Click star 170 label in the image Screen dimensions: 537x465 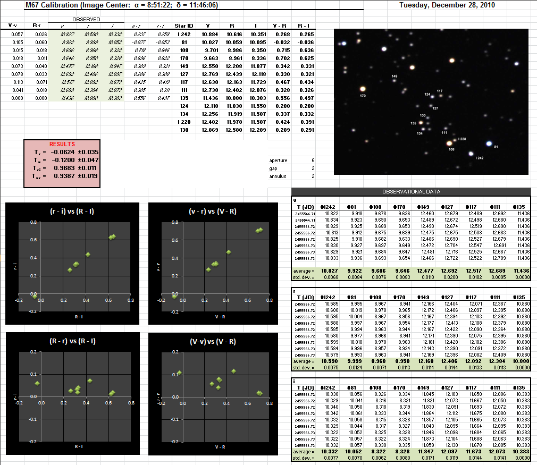pyautogui.click(x=363, y=96)
